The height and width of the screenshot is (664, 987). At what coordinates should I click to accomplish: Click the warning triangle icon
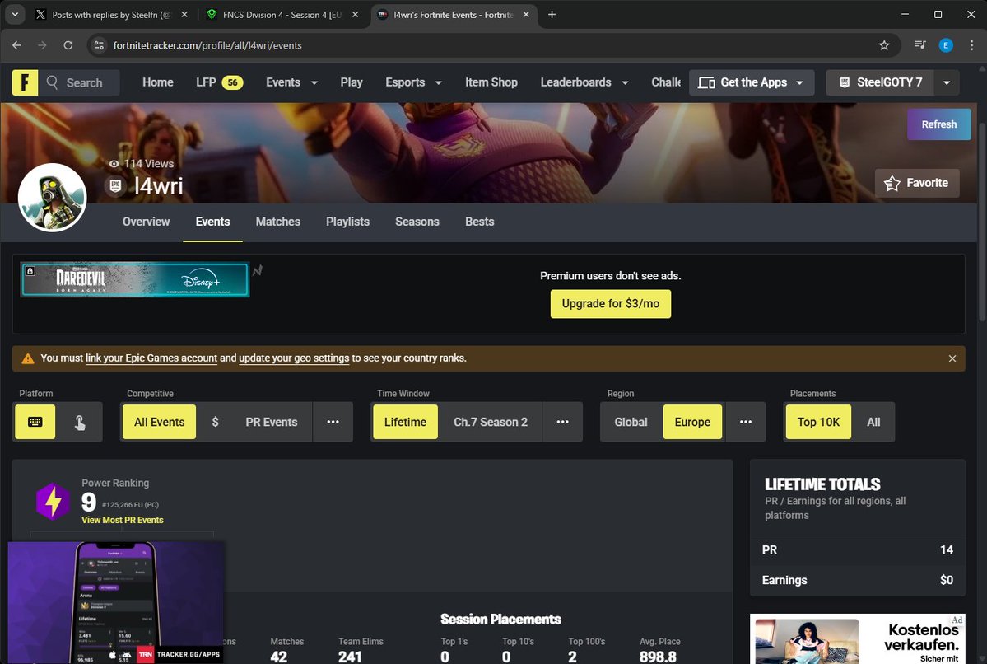pyautogui.click(x=28, y=358)
